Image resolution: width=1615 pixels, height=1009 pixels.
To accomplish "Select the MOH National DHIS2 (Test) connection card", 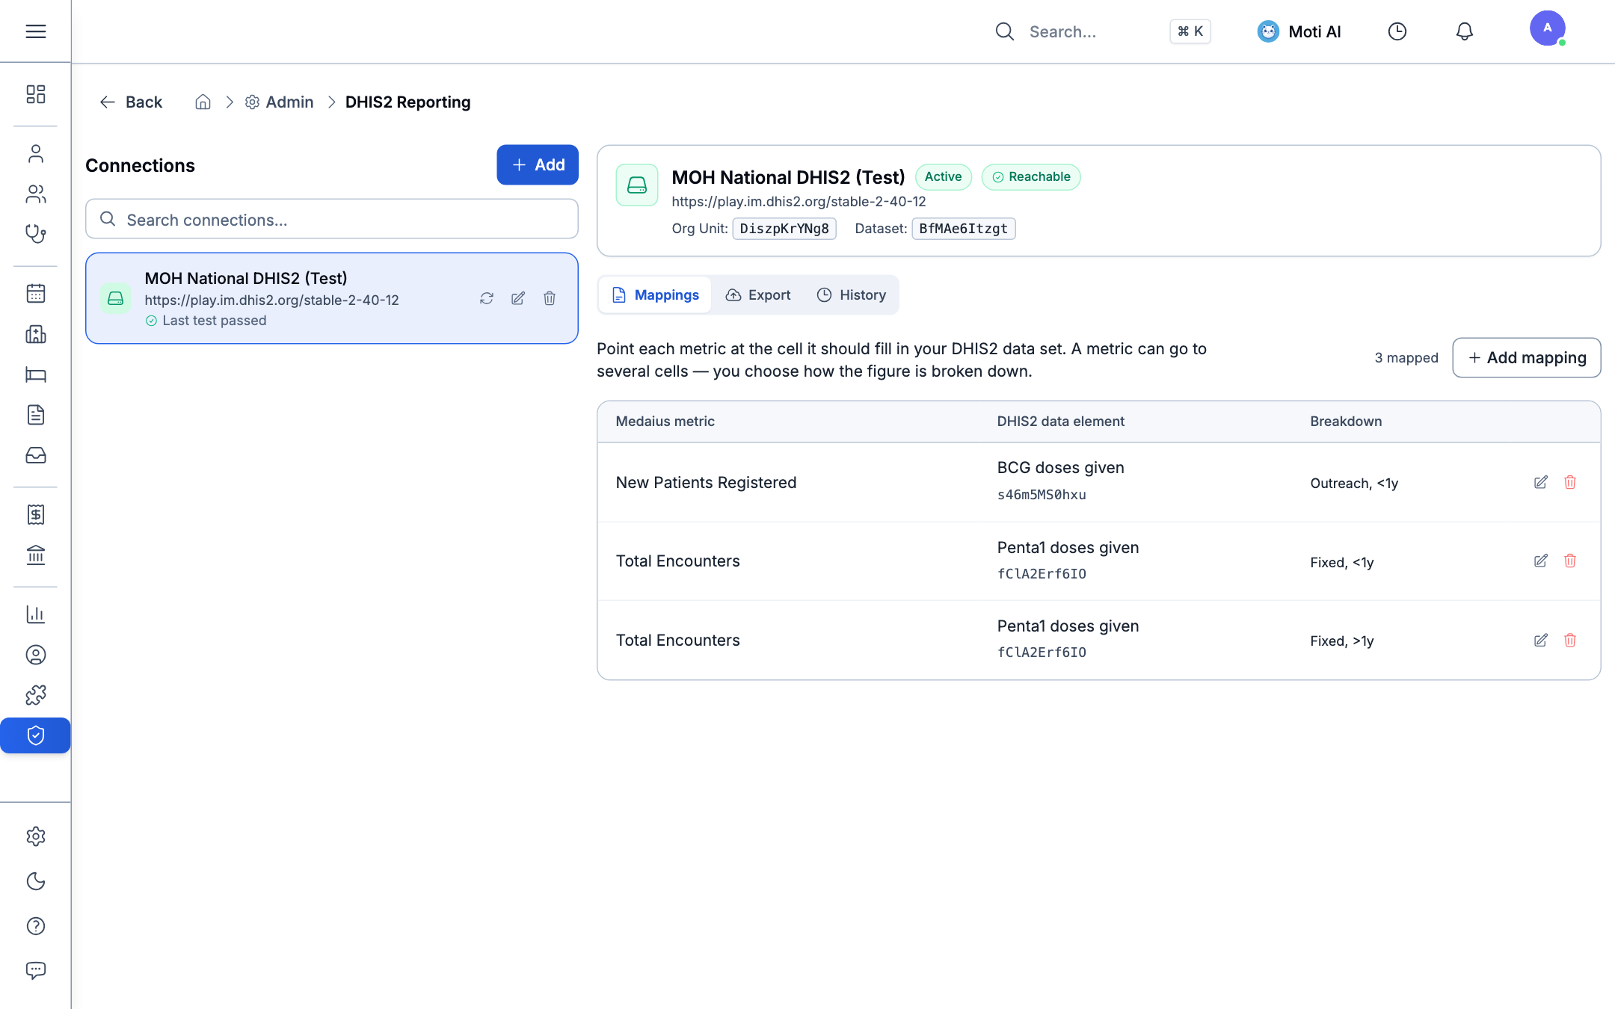I will (331, 298).
